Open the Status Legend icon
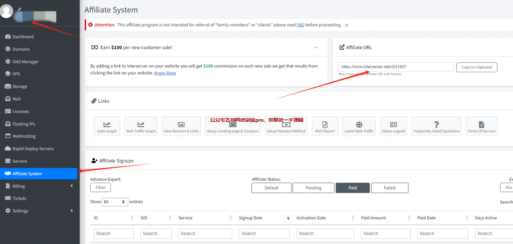 [393, 126]
